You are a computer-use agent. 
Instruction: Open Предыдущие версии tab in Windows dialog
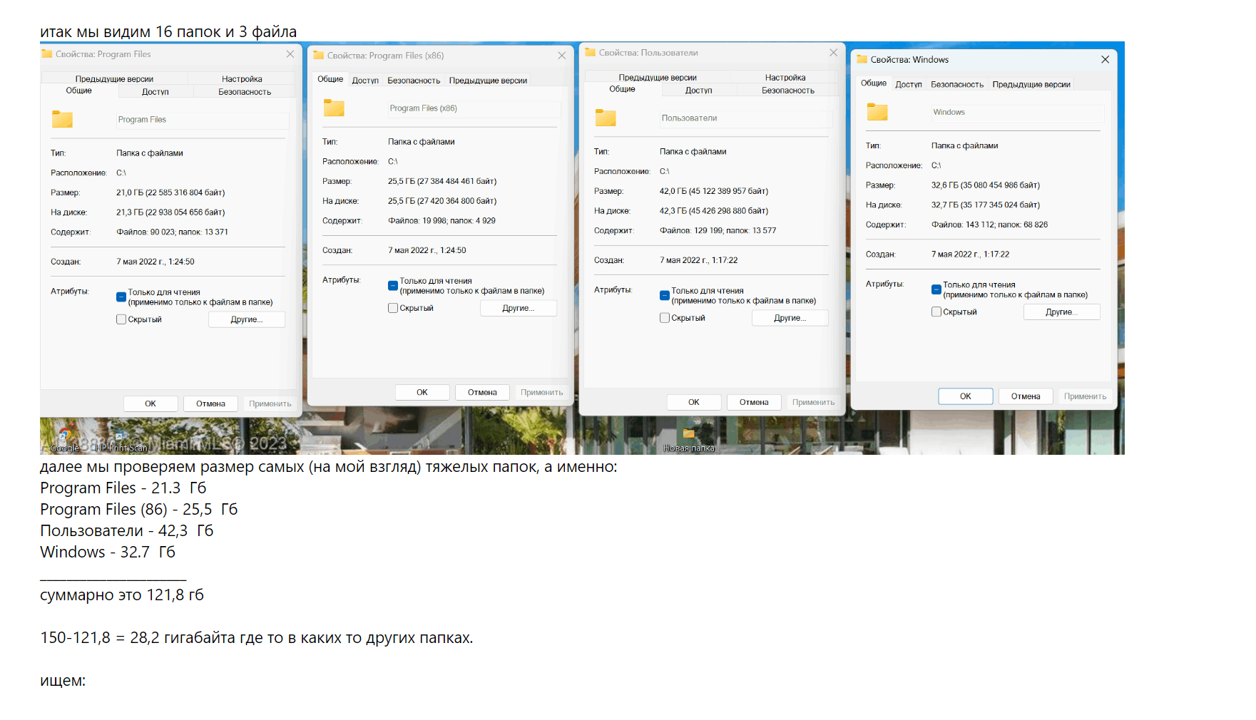(1031, 84)
